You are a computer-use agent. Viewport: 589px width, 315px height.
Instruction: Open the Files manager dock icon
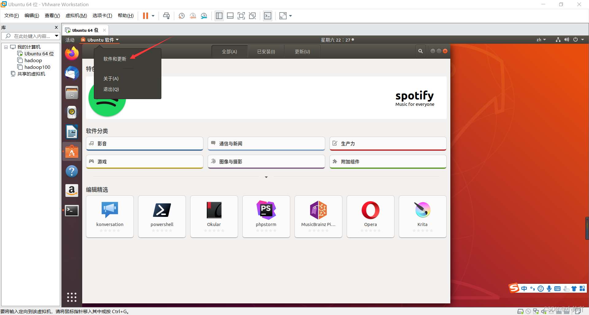click(72, 93)
